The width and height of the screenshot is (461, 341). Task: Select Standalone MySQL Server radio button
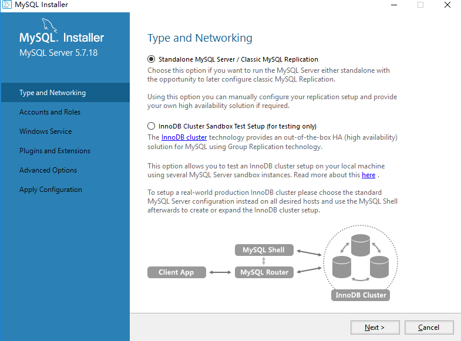click(151, 59)
